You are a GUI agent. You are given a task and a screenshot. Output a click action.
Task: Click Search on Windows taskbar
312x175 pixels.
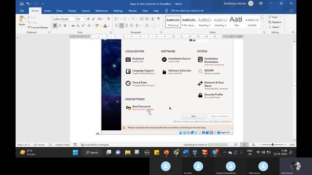(x=92, y=152)
